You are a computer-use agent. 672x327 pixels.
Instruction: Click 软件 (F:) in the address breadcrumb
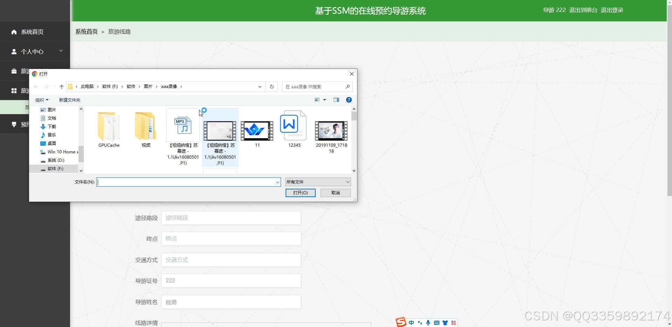pyautogui.click(x=110, y=86)
